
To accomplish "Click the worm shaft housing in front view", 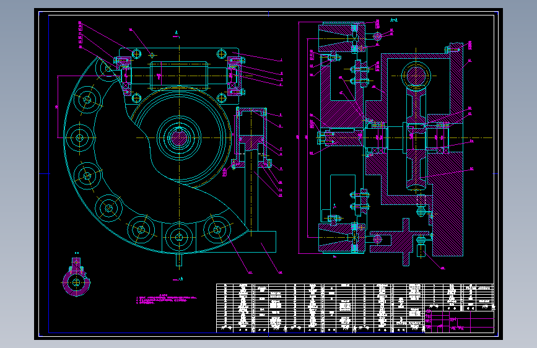I will 179,76.
